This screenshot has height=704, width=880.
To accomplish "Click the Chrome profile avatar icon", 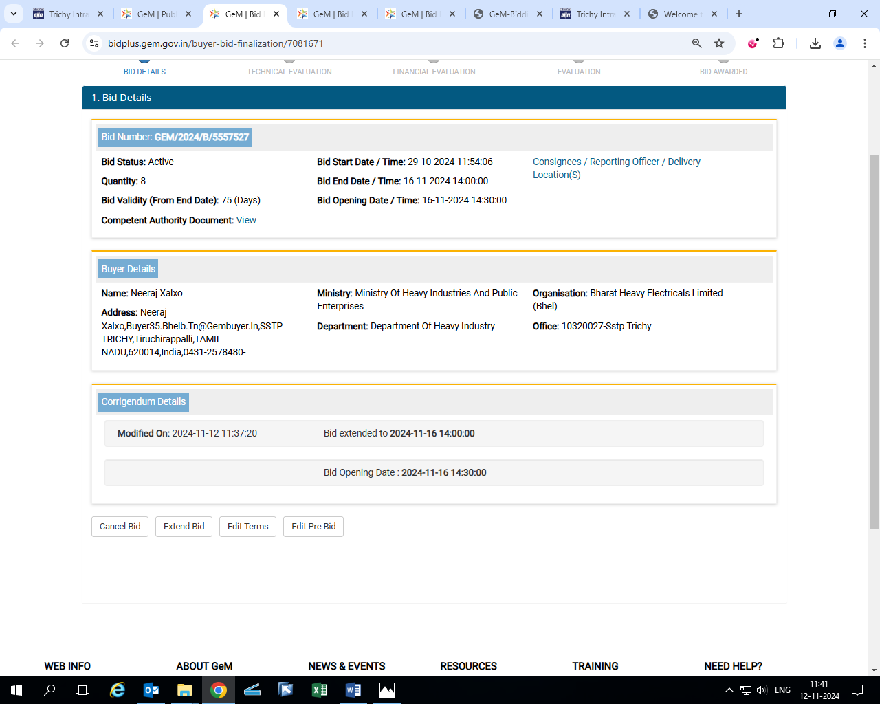I will click(x=840, y=43).
